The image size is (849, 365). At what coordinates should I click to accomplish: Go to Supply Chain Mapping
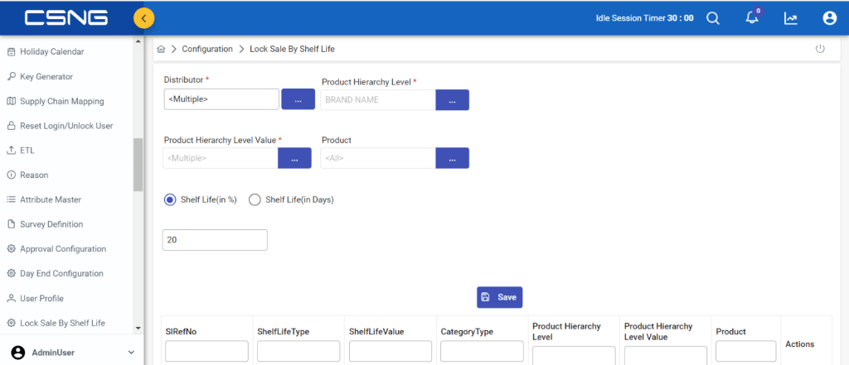click(x=61, y=101)
